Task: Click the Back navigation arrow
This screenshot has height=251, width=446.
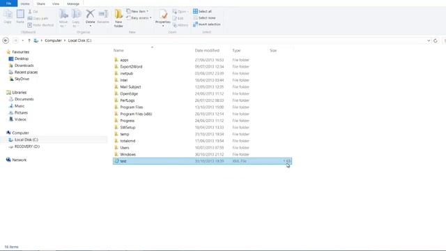Action: (6, 40)
